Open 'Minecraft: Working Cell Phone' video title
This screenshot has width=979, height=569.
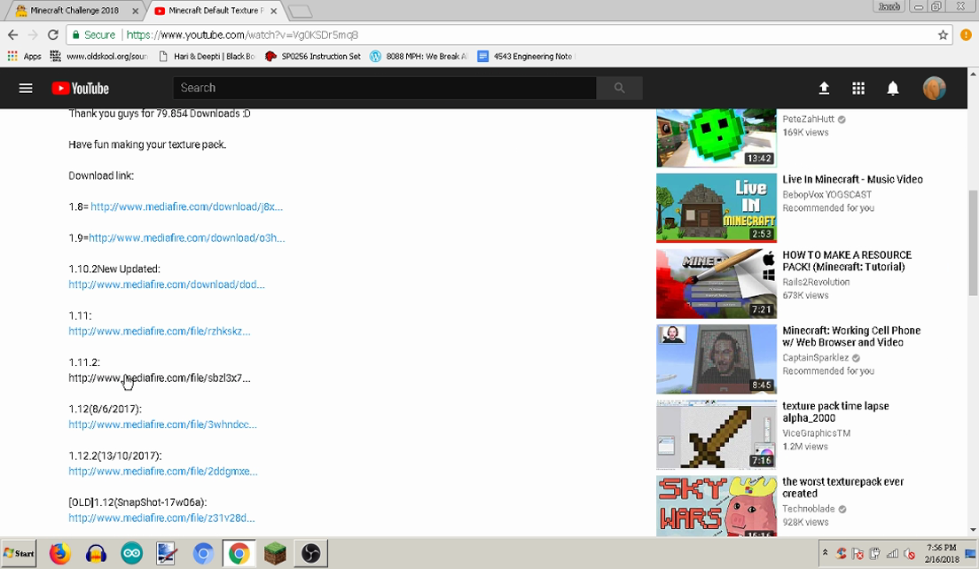coord(851,336)
